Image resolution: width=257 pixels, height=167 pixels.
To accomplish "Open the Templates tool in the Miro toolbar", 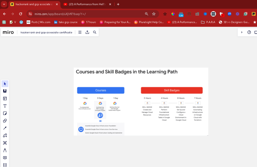I will (5, 98).
